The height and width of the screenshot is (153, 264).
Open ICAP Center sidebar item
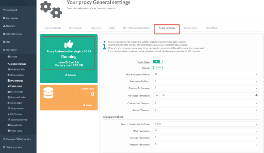[x=16, y=114]
